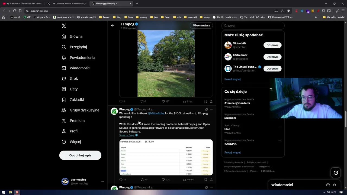
Task: Open the cobalt bookmark
Action: [15, 17]
